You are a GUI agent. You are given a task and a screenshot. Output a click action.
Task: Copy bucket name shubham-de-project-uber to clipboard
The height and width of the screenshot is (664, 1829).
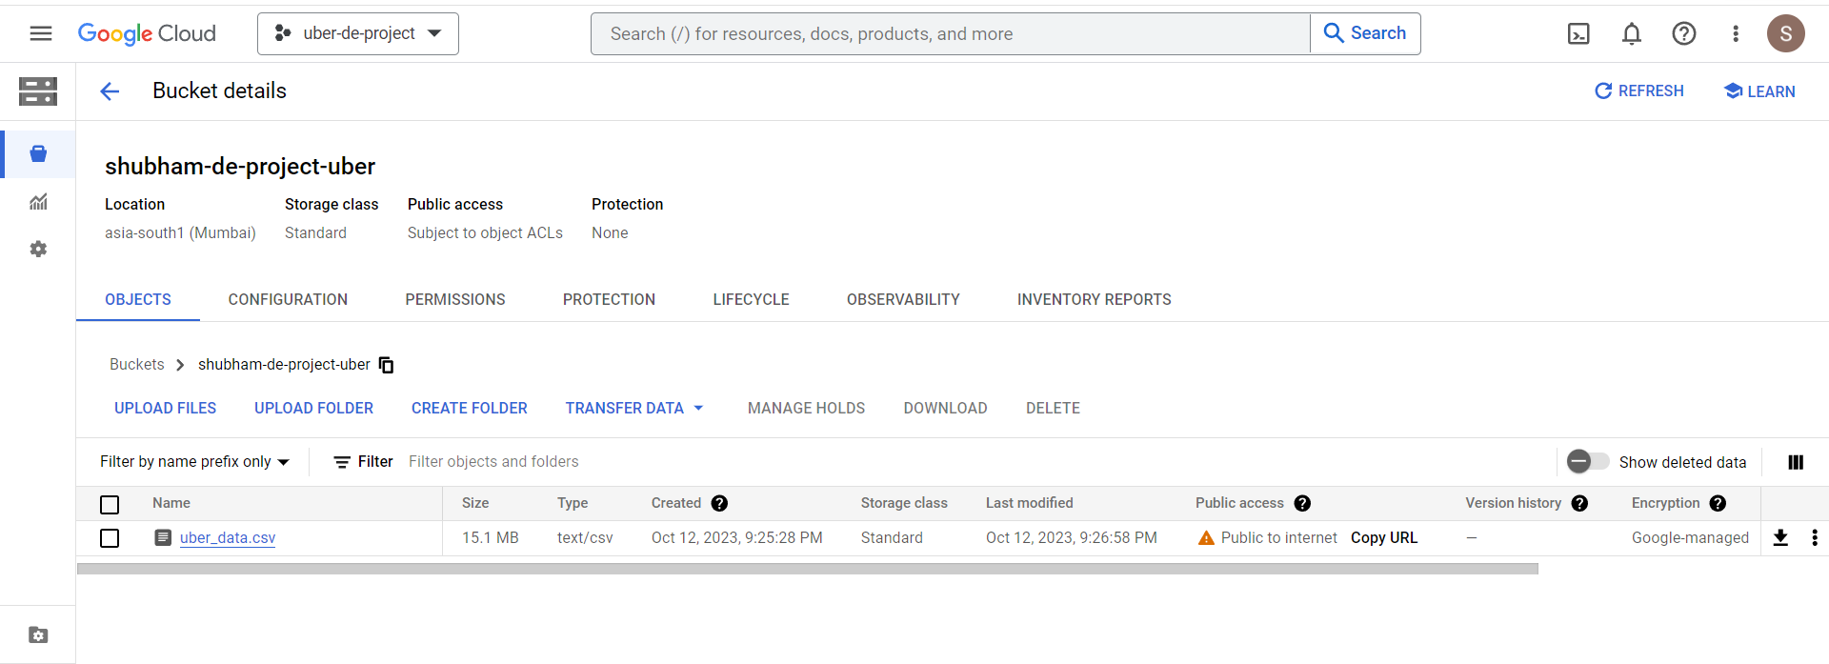tap(386, 365)
